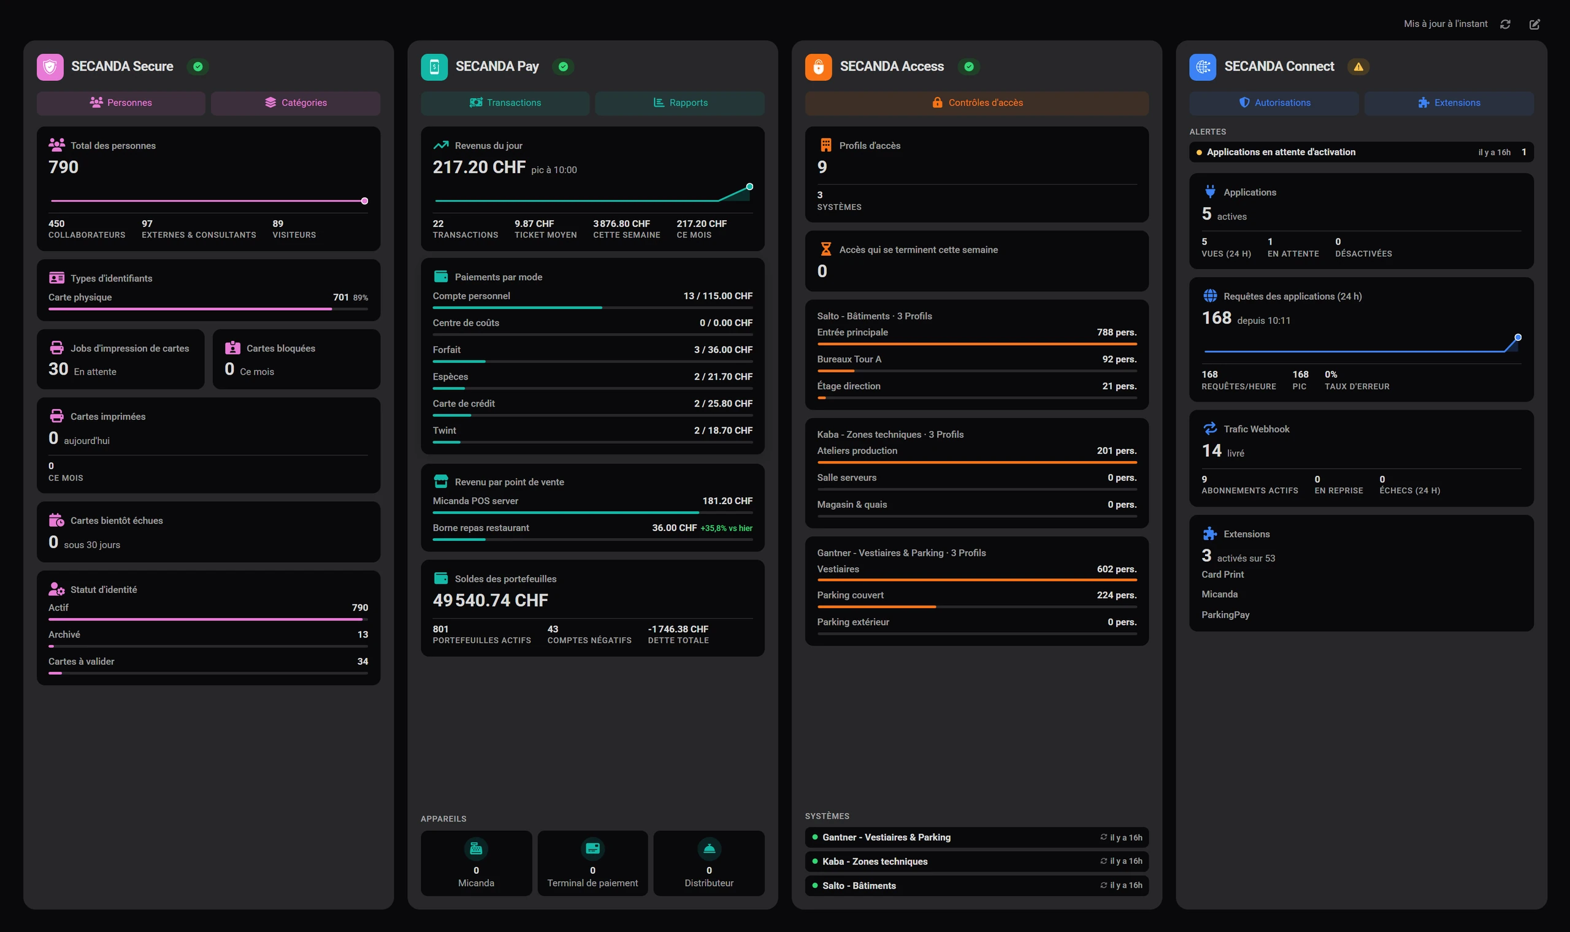Image resolution: width=1570 pixels, height=932 pixels.
Task: Click the Total des personnes chart endpoint
Action: 364,201
